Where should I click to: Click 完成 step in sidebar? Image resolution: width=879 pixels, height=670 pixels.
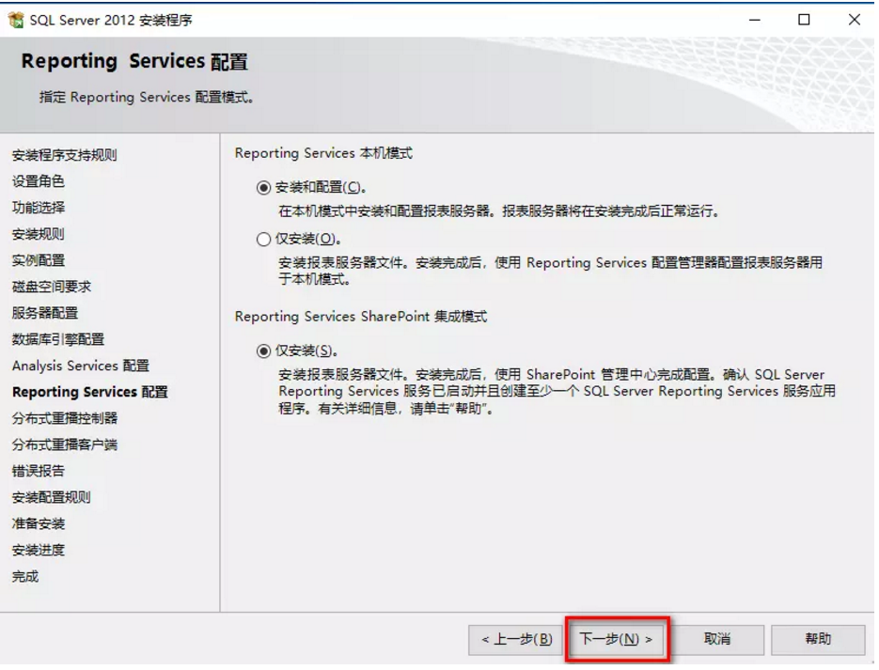point(25,576)
